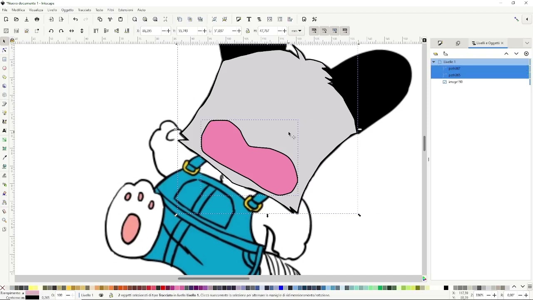Click the Undo arrow icon
533x300 pixels.
click(x=75, y=20)
